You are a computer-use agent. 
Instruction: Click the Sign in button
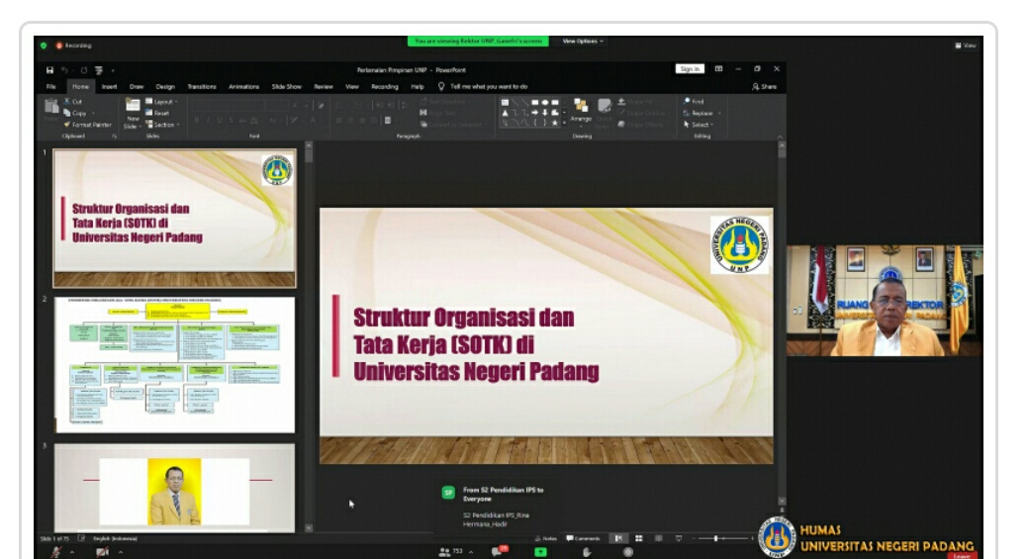tap(690, 69)
